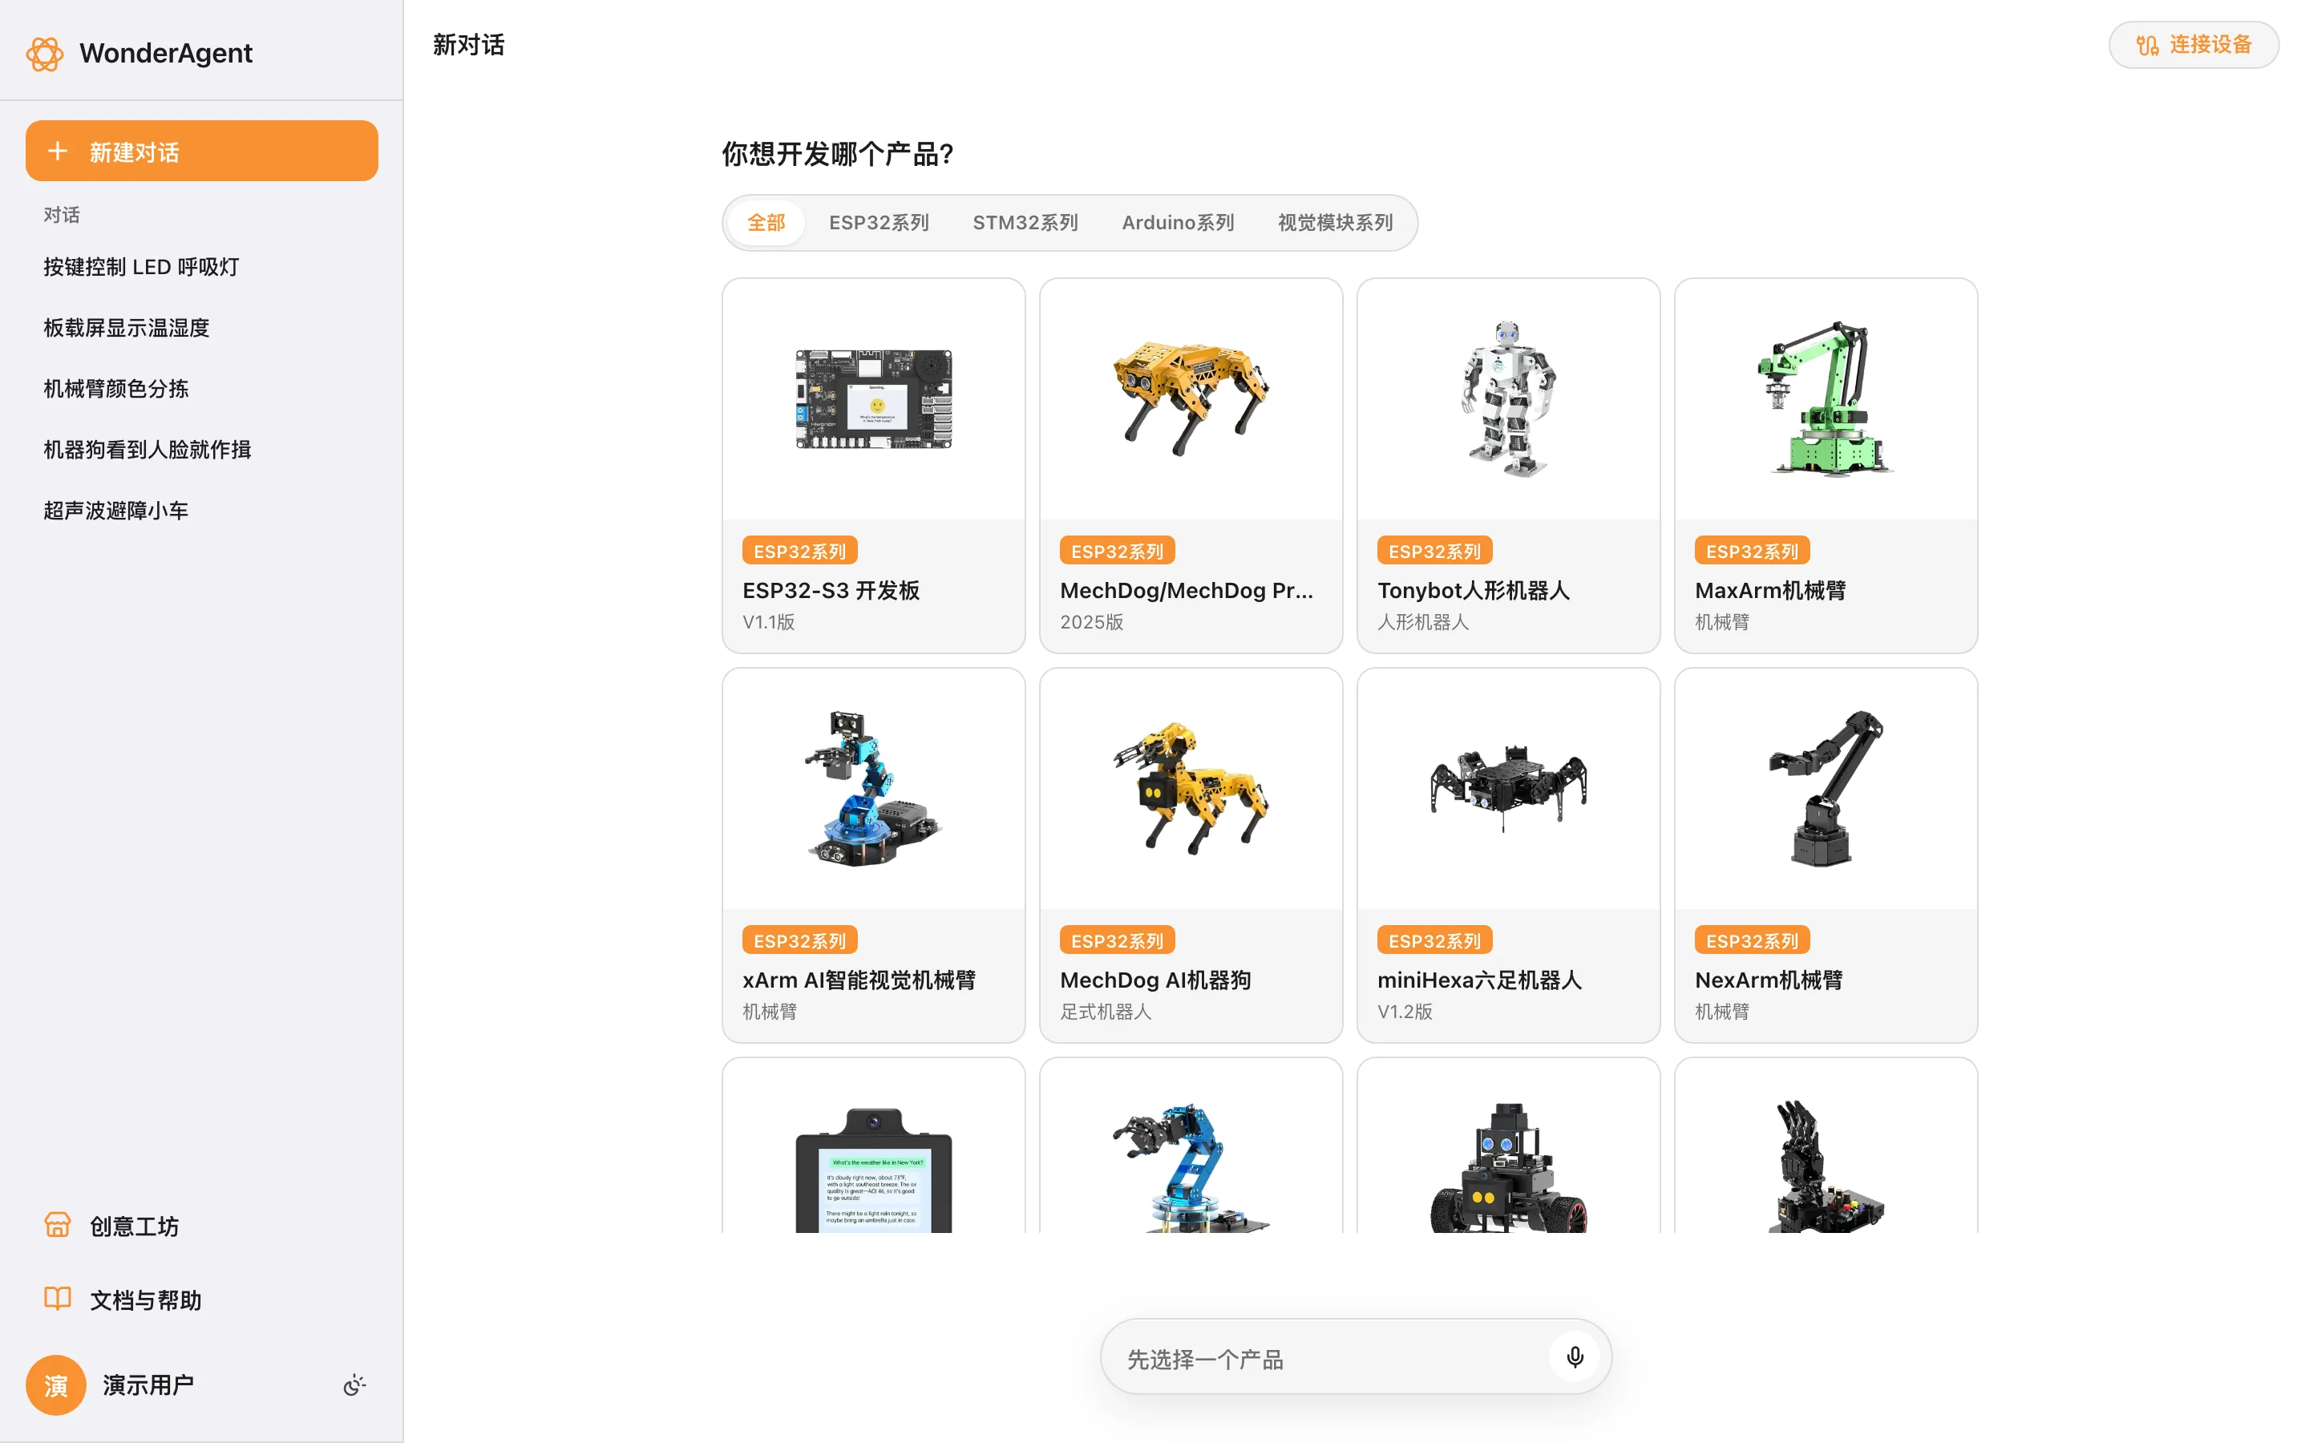Select the ESP32-S3 开发板 product image
Viewport: 2309px width, 1443px height.
tap(873, 399)
